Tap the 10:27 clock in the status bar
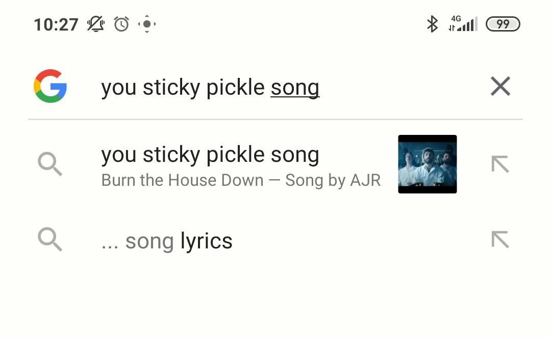 click(56, 24)
